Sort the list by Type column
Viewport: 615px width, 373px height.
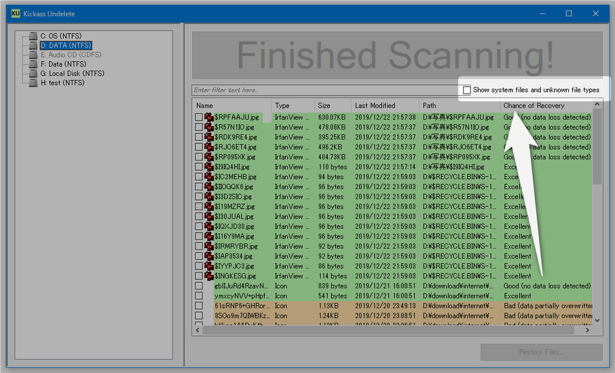[x=293, y=106]
